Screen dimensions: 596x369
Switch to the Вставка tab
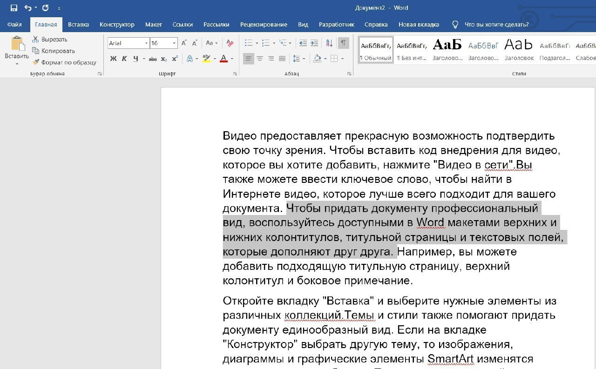pos(78,25)
